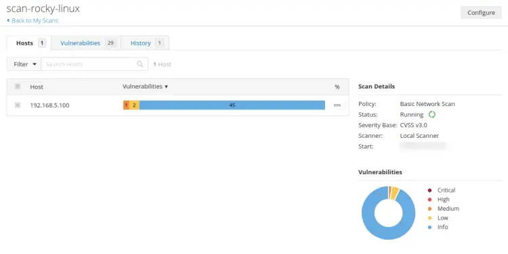Image resolution: width=508 pixels, height=254 pixels.
Task: Click the orange medium segment in host bar
Action: click(126, 105)
